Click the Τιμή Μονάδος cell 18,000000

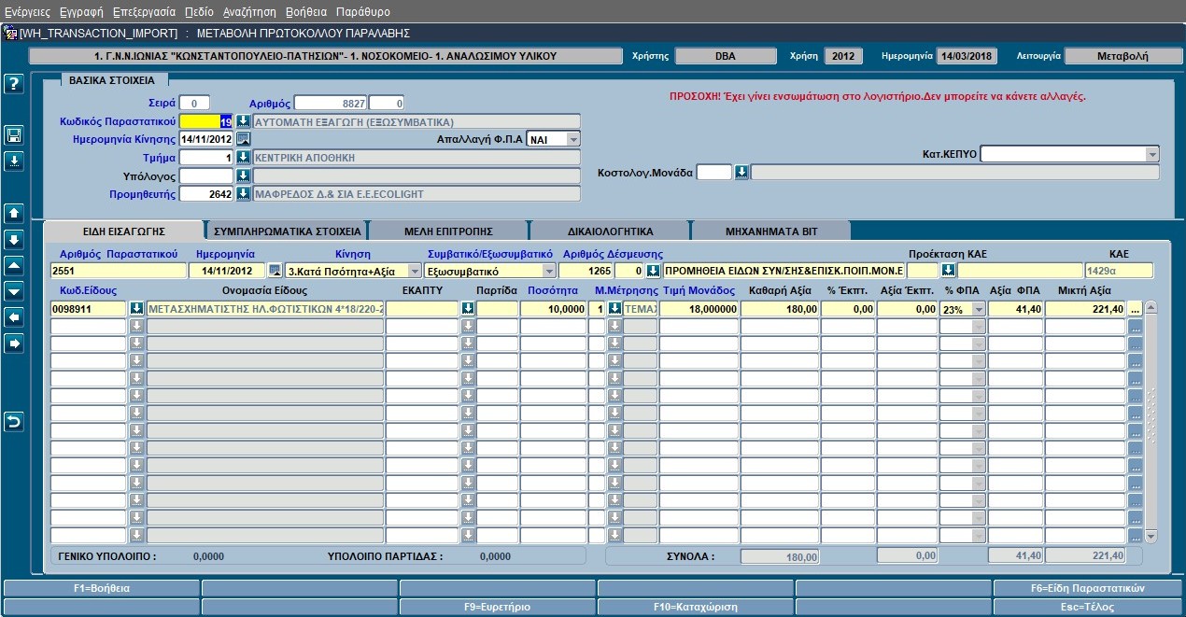click(699, 308)
